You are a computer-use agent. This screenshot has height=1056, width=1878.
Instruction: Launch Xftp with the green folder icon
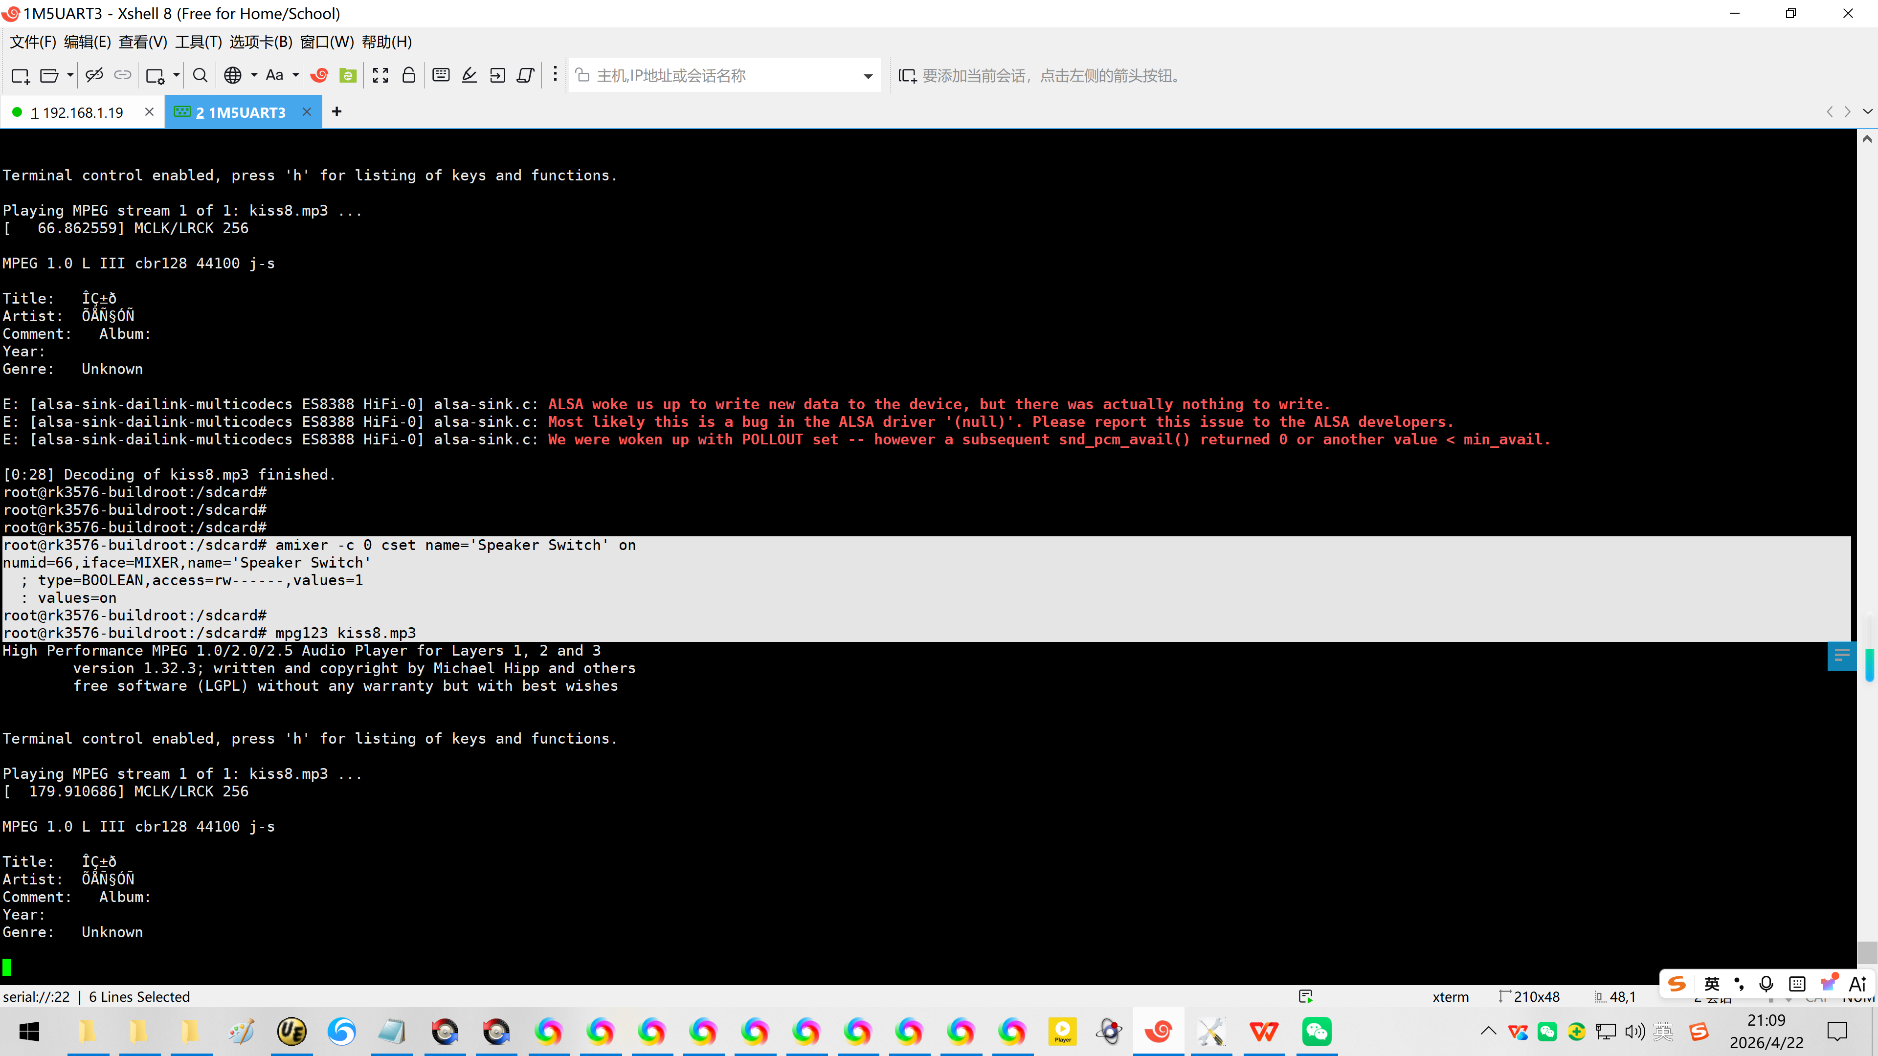(348, 75)
